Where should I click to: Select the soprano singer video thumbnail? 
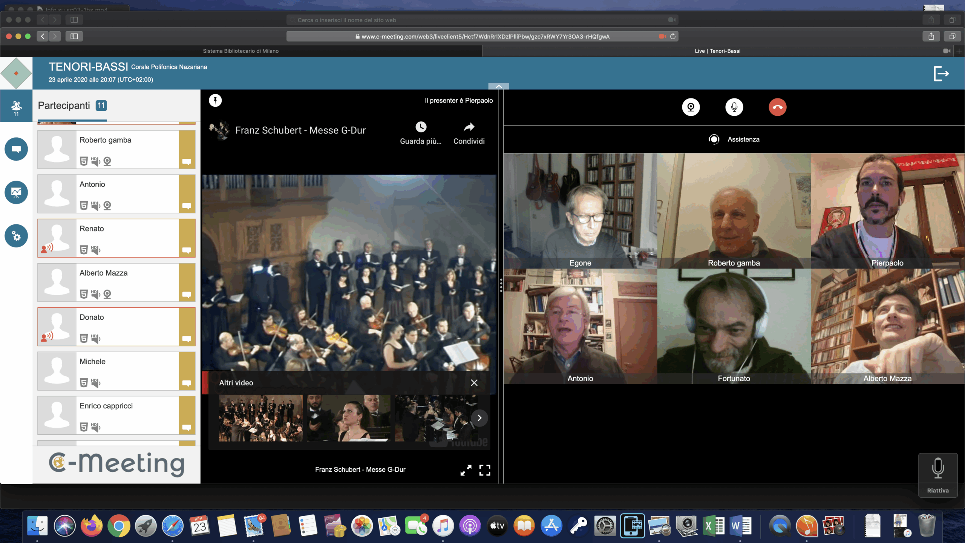[x=348, y=418]
